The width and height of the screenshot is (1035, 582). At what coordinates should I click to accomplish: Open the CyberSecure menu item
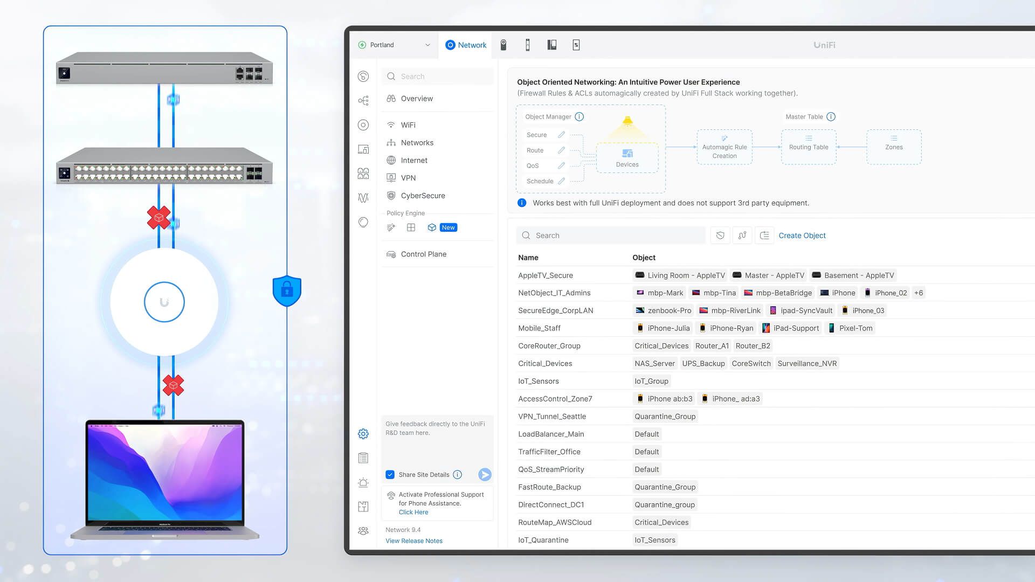point(423,196)
